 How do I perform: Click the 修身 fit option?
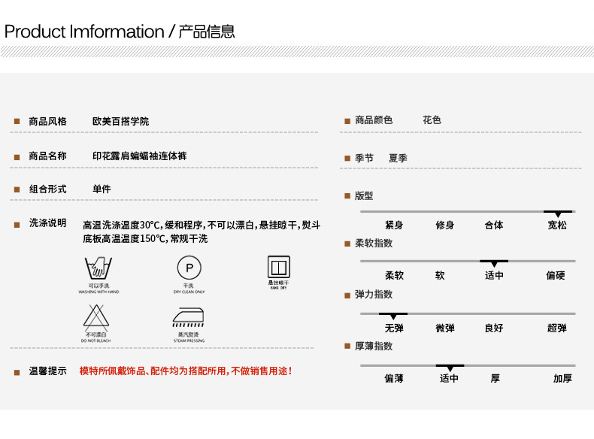pyautogui.click(x=444, y=226)
